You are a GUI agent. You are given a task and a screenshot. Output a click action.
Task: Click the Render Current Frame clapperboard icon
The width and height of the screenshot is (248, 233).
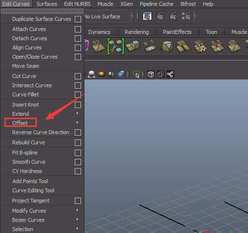pyautogui.click(x=160, y=16)
